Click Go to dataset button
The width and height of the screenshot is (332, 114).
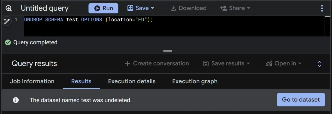(301, 100)
